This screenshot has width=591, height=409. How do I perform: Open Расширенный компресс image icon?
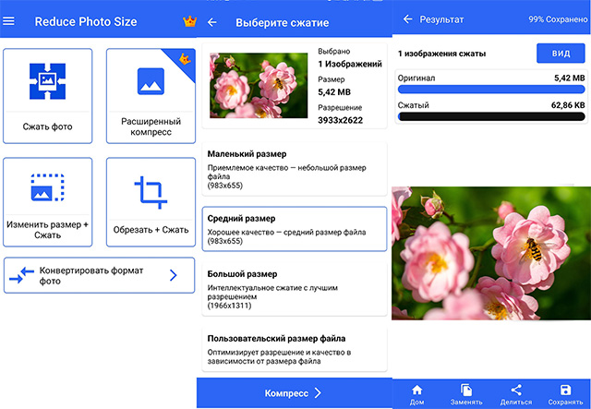151,81
